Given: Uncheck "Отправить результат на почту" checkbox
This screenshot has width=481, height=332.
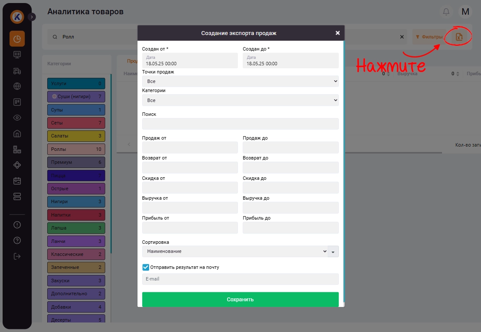Looking at the screenshot, I should (146, 267).
